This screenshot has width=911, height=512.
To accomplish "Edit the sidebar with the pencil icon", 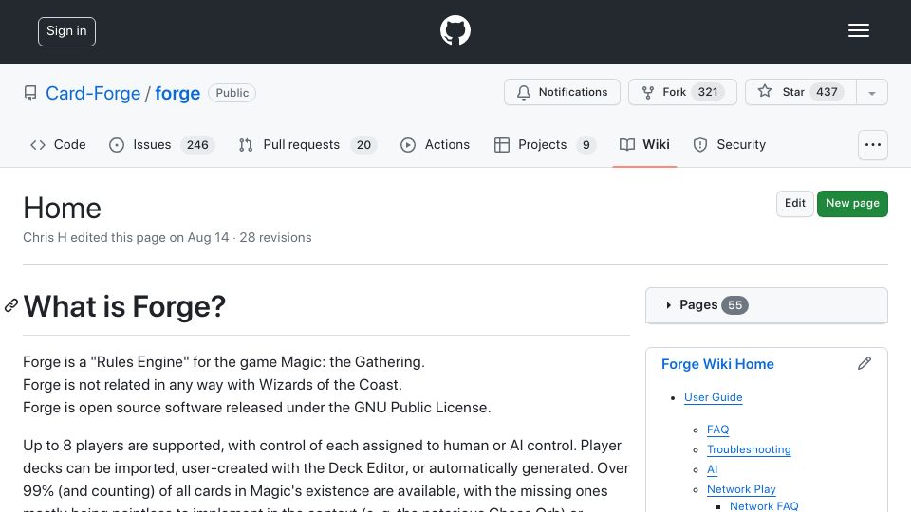I will click(x=864, y=363).
